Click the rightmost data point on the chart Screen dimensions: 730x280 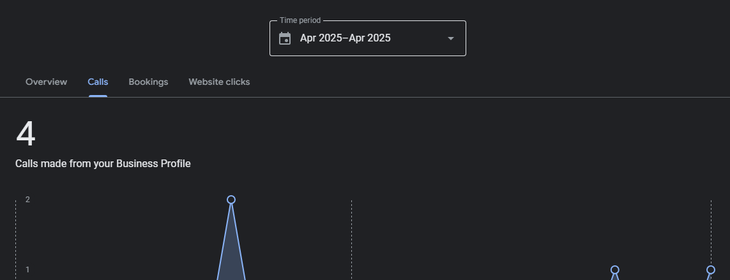(710, 270)
